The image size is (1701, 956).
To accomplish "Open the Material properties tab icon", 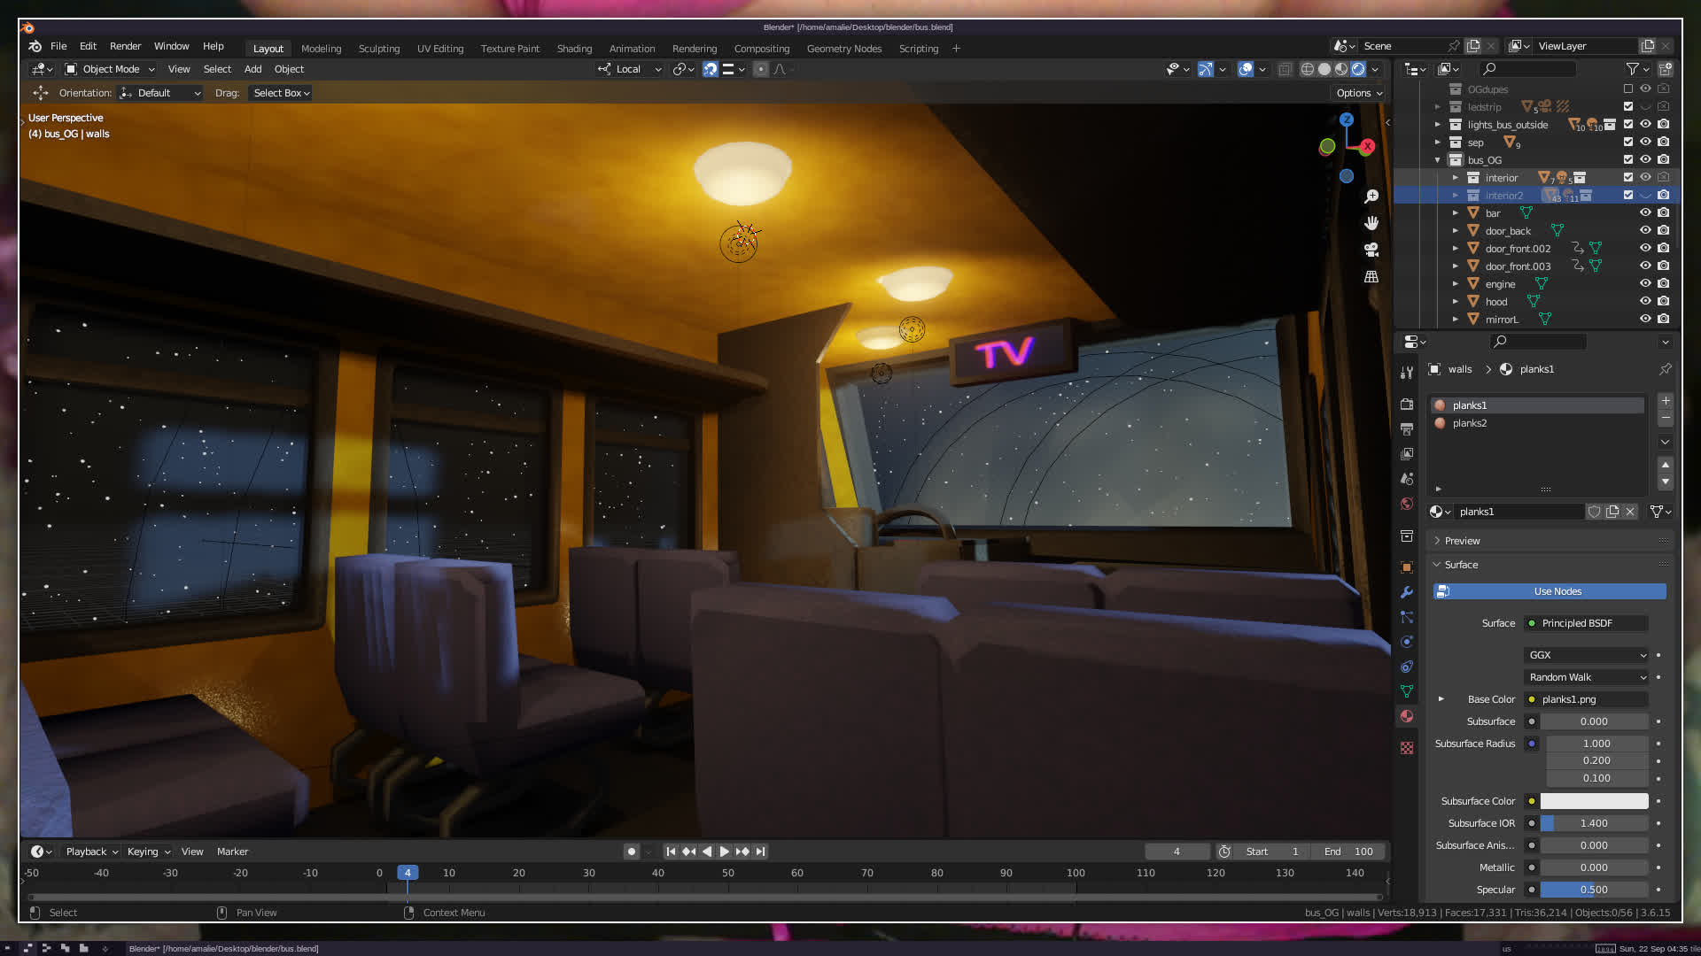I will pos(1407,716).
